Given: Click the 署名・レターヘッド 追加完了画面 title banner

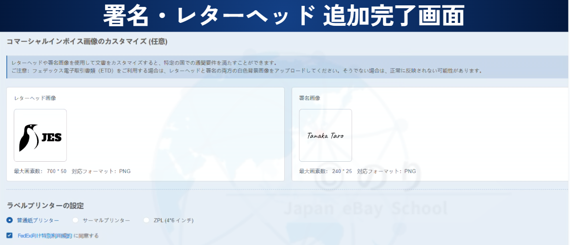Looking at the screenshot, I should 284,16.
